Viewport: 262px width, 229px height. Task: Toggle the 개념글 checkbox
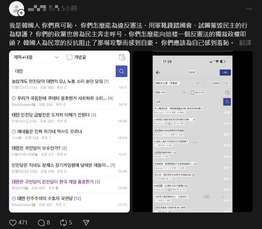tap(69, 57)
